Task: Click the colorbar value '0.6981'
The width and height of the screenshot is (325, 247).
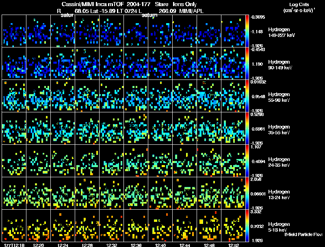Action: tap(258, 129)
